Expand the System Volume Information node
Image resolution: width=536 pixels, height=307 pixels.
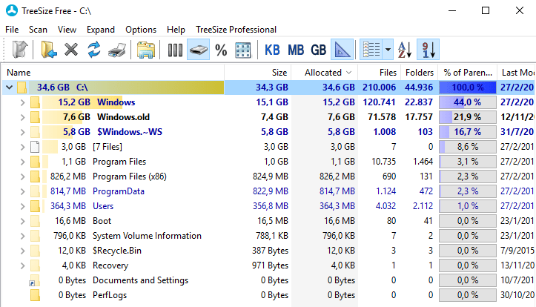[22, 236]
